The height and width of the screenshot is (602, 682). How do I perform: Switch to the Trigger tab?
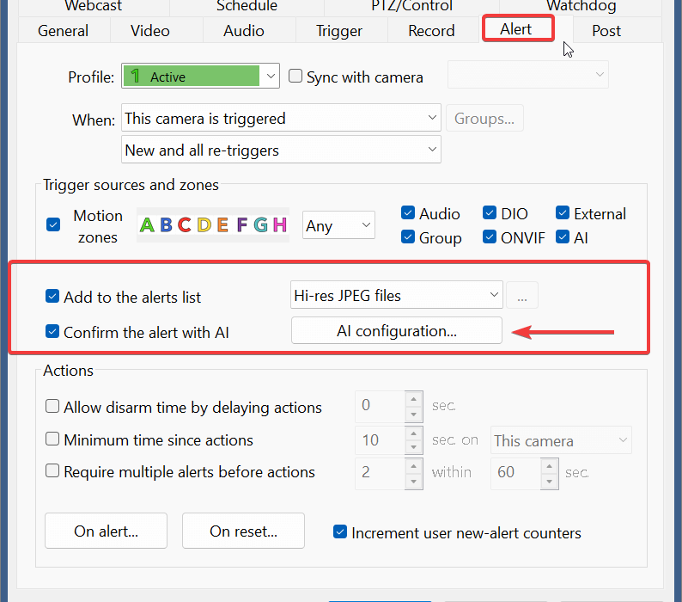coord(338,30)
